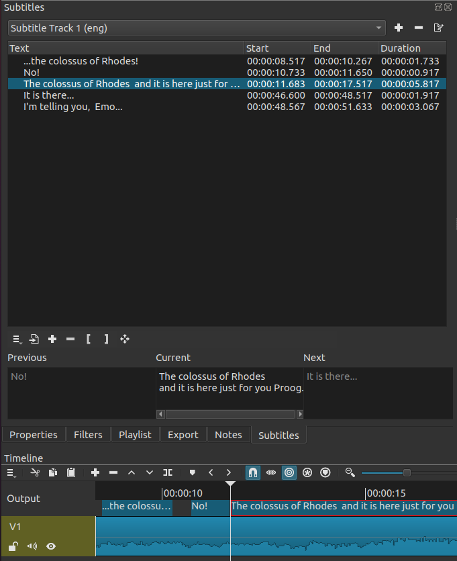Append clip with timeline plus icon

95,472
